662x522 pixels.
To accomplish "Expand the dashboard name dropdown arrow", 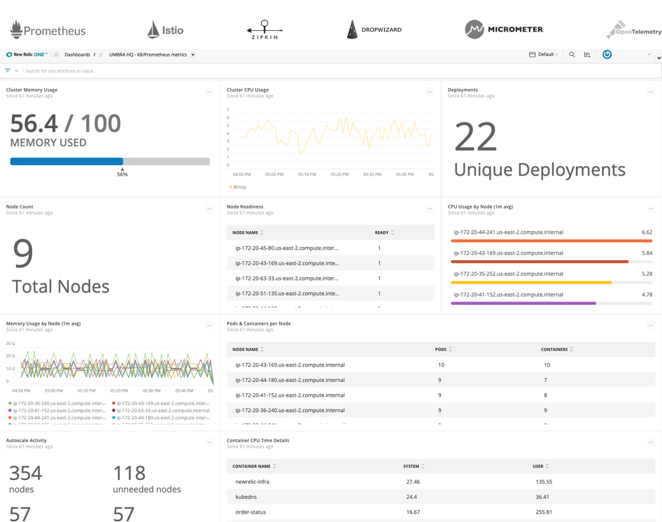I will coord(193,55).
